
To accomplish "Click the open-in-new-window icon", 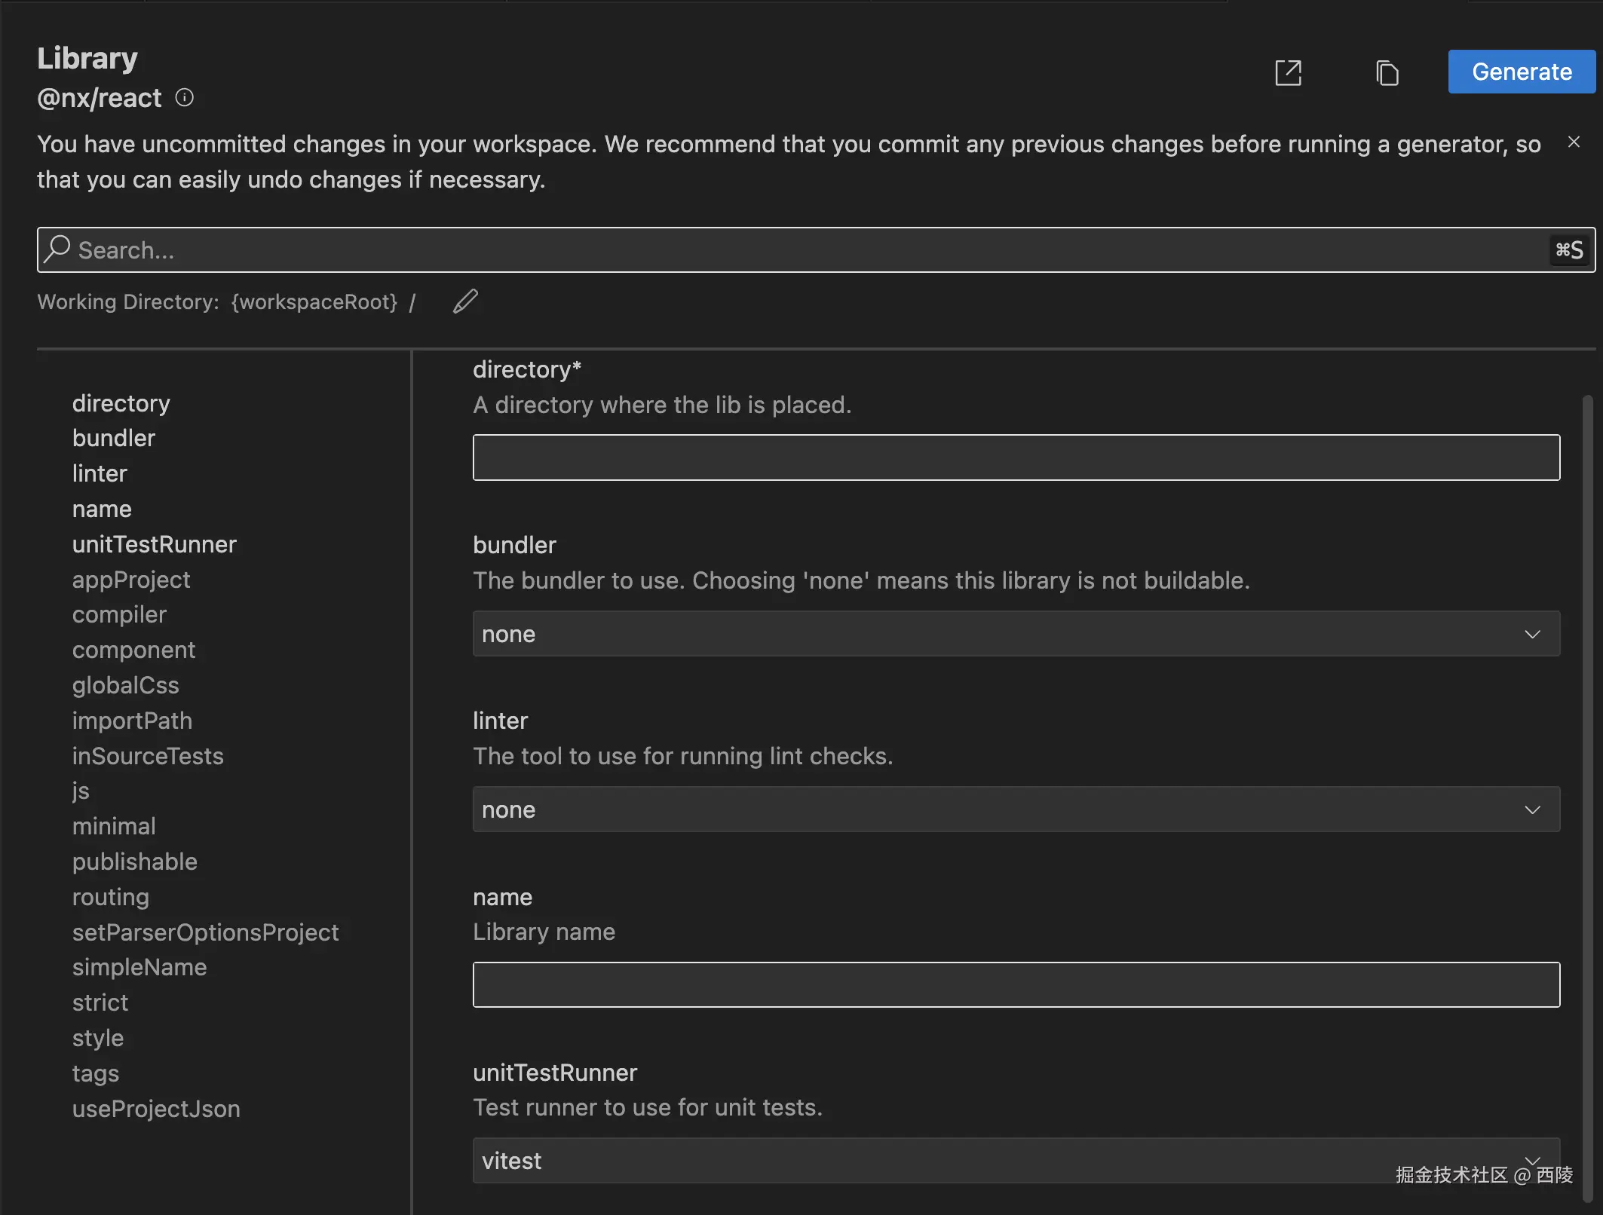I will point(1288,73).
